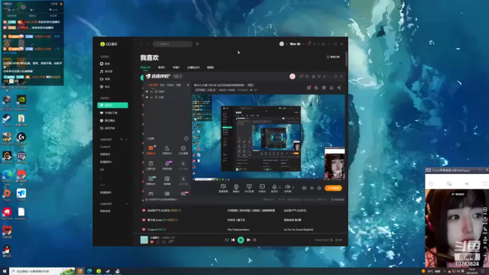Unlike the I Love U song heart

(144, 230)
